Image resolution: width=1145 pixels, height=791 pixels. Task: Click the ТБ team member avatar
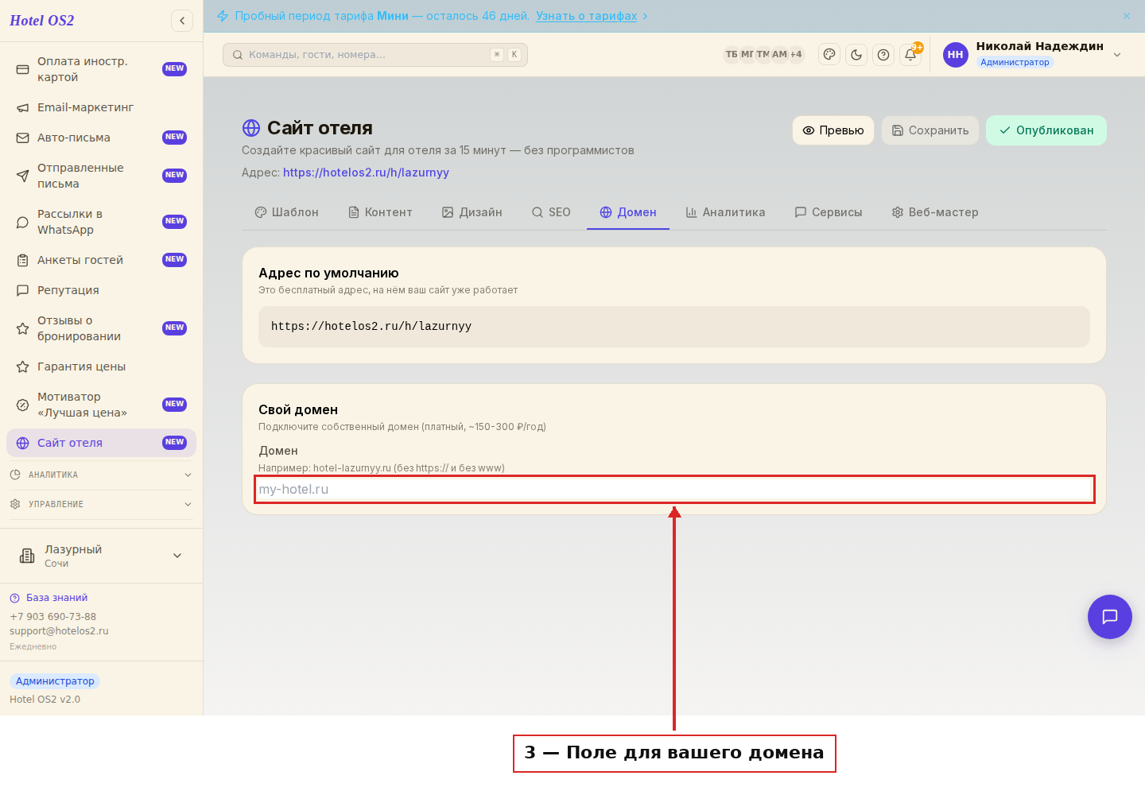pyautogui.click(x=732, y=55)
